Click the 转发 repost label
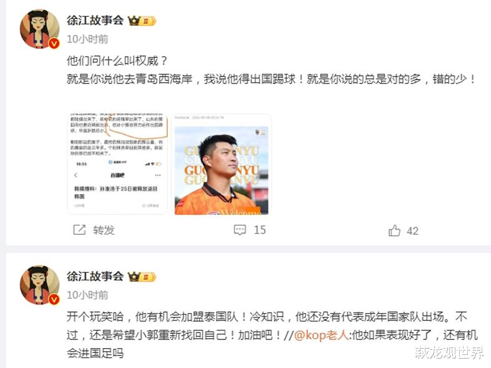 pos(104,230)
